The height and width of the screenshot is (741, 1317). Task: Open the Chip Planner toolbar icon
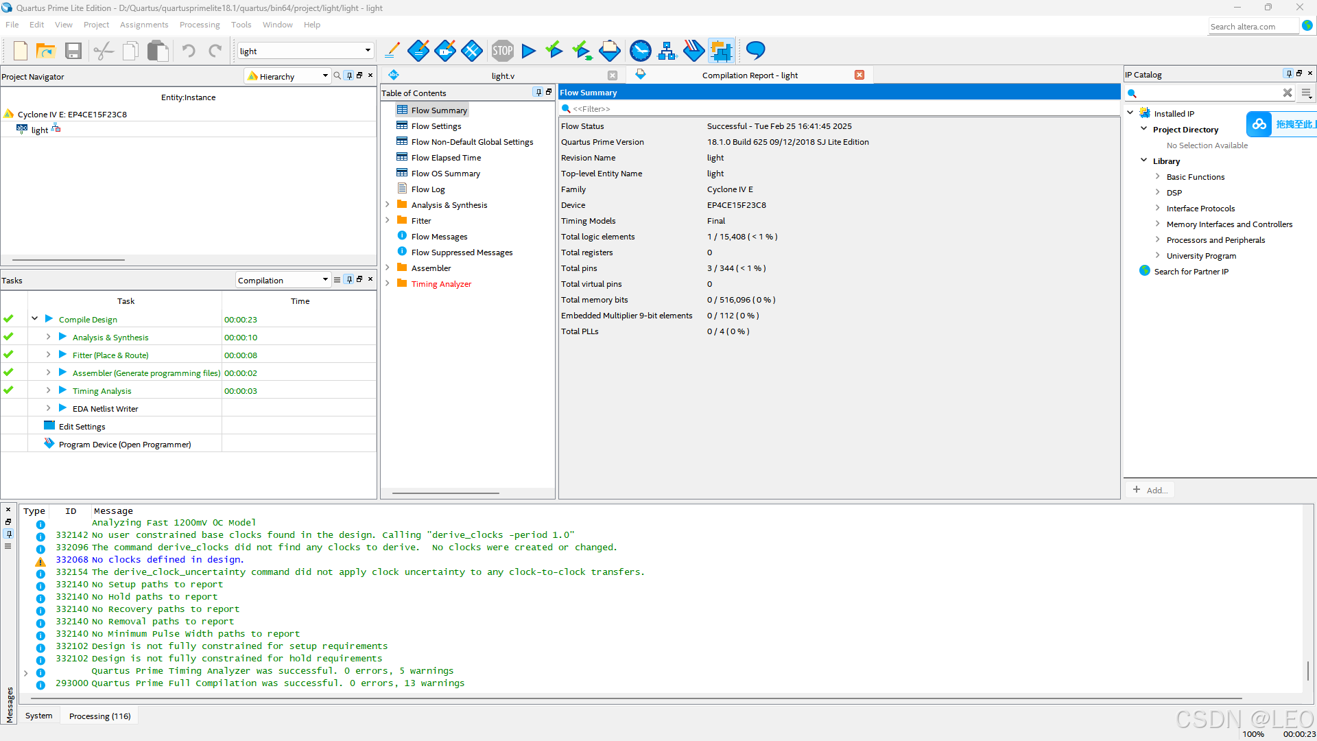coord(721,51)
